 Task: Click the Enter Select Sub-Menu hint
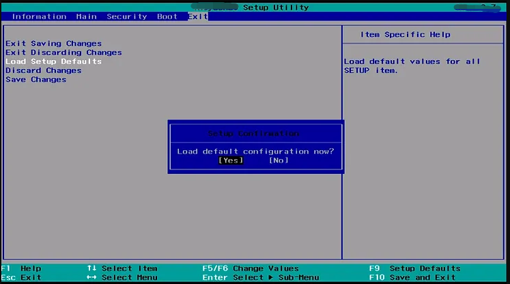pos(261,278)
